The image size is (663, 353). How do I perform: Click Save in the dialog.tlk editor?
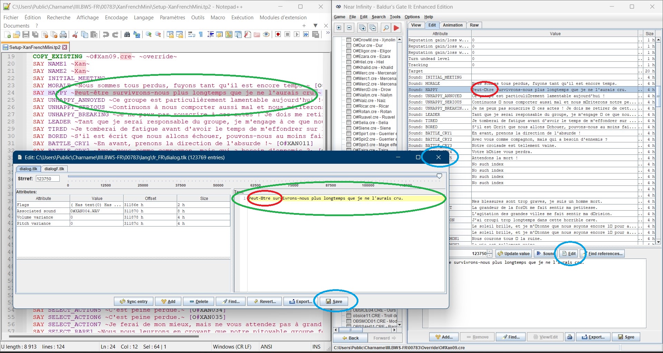[334, 301]
